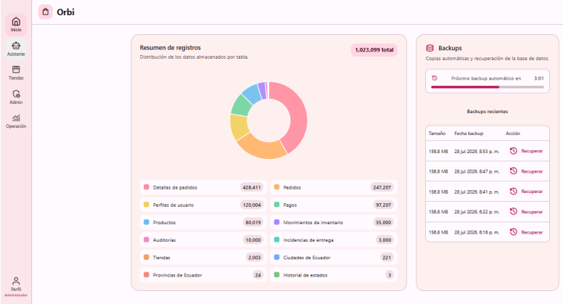This screenshot has height=307, width=563.
Task: Open the Admin shield icon
Action: click(16, 94)
